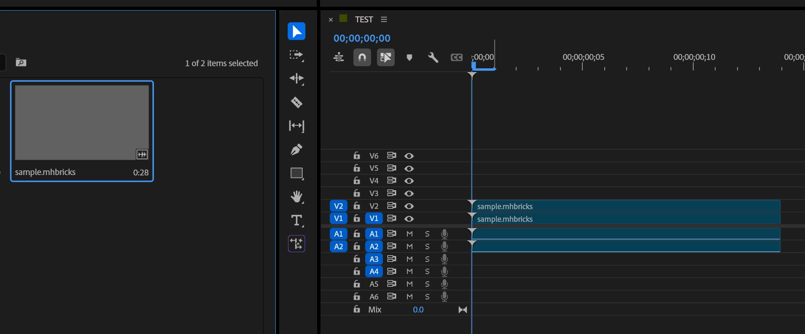Open Timeline Display Settings wrench
Screen dimensions: 805x334
coord(433,57)
